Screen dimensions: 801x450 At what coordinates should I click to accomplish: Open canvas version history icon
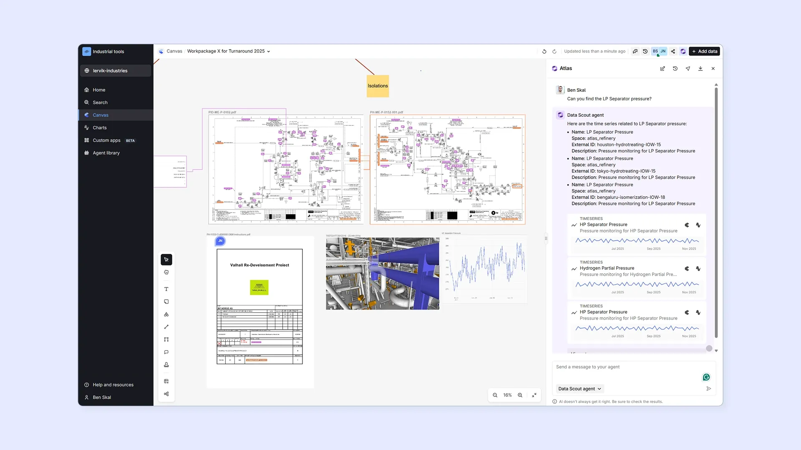[645, 51]
